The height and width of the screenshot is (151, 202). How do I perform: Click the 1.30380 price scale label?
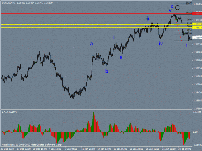(197, 85)
